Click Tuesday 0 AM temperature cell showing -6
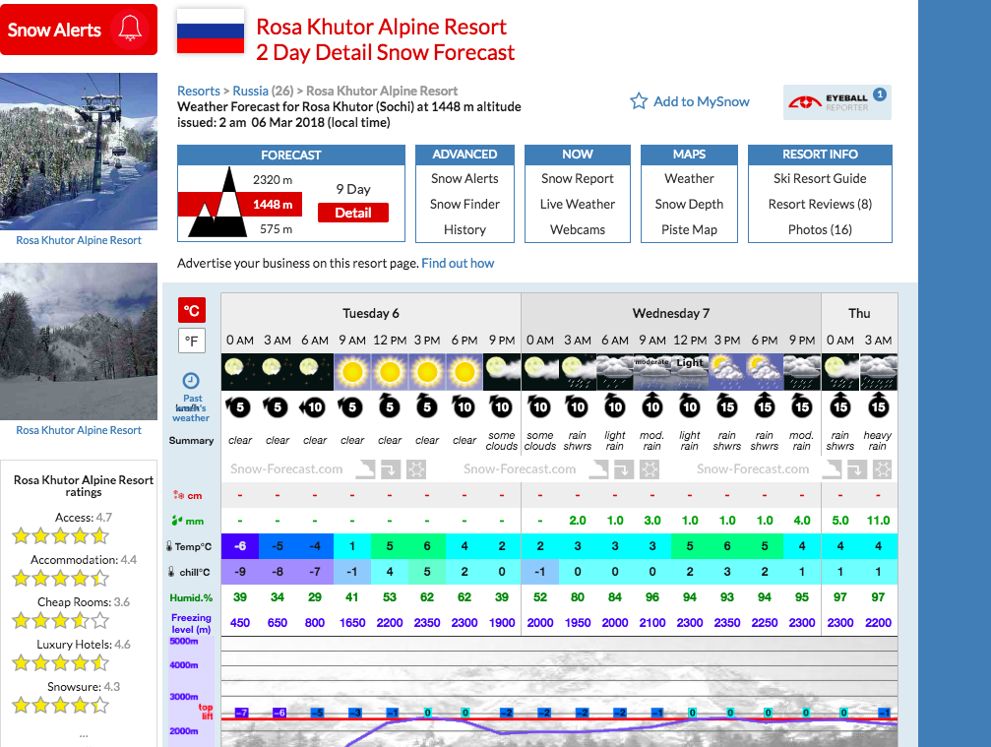Viewport: 991px width, 747px height. pyautogui.click(x=239, y=546)
